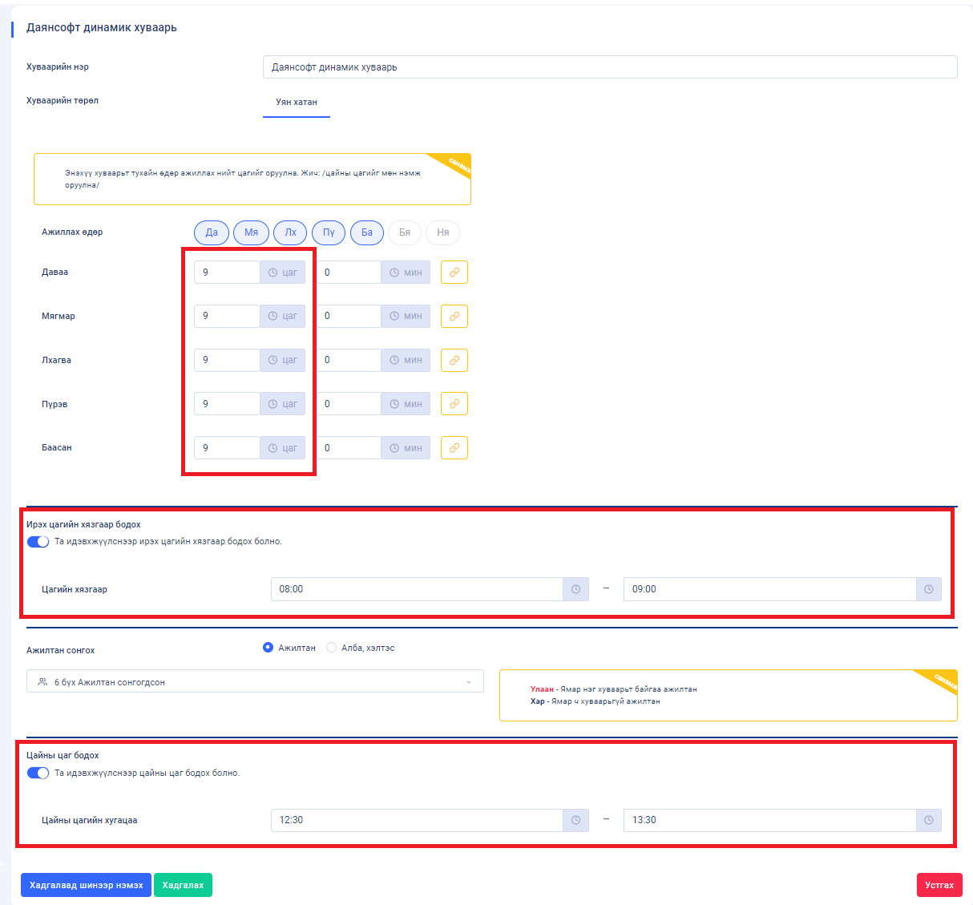Screen dimensions: 973x905
Task: Click Баасан minutes input field
Action: [349, 448]
